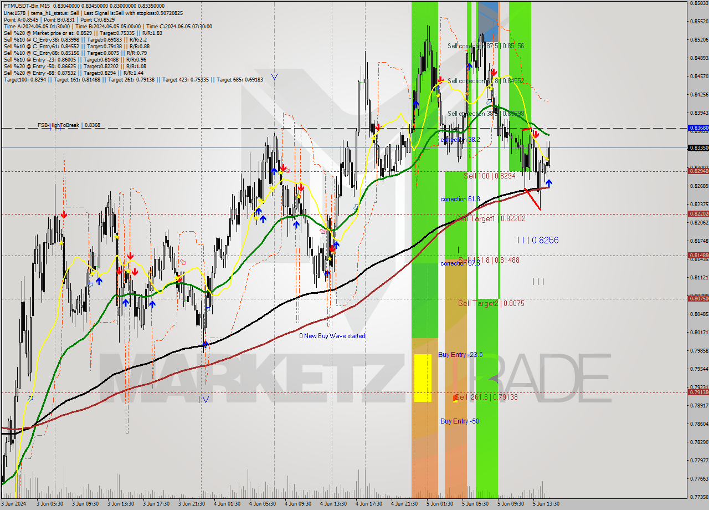709x510 pixels.
Task: Click the 3 Jun 13:30 time label
Action: 120,504
